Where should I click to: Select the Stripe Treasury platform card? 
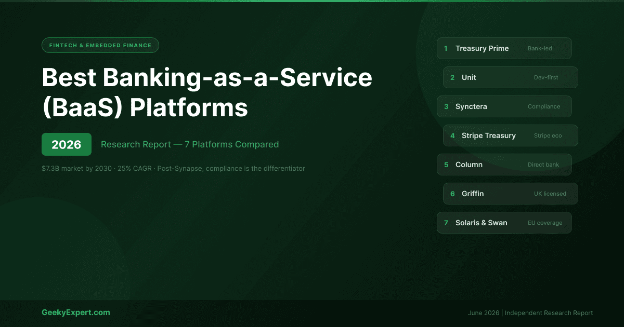tap(511, 135)
